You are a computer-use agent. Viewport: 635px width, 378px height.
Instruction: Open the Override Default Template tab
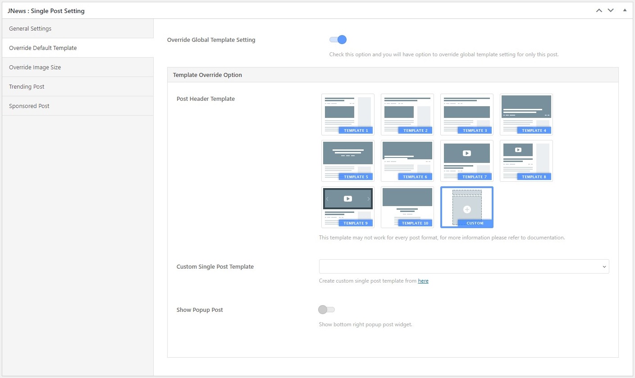pos(78,48)
